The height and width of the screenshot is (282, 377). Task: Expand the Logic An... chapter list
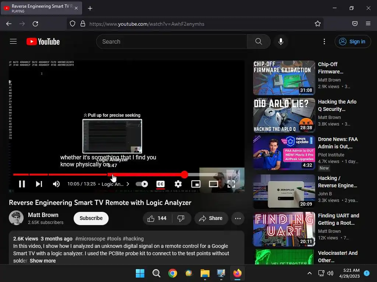pos(115,184)
